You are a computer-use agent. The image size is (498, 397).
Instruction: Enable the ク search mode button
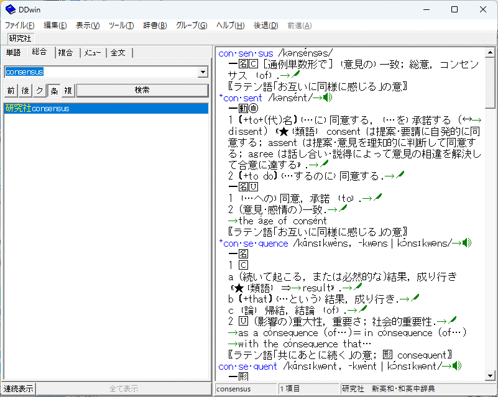tap(39, 91)
